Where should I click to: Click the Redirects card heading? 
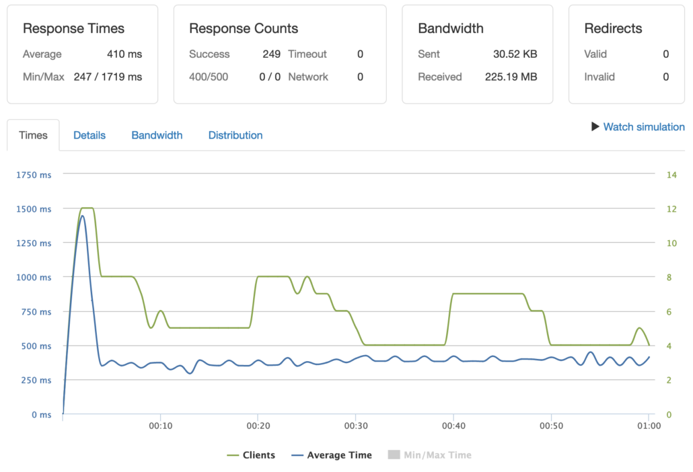[614, 28]
